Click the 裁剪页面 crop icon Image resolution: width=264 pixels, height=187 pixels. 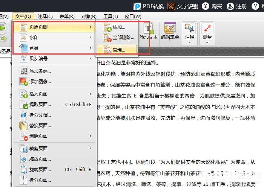click(23, 148)
